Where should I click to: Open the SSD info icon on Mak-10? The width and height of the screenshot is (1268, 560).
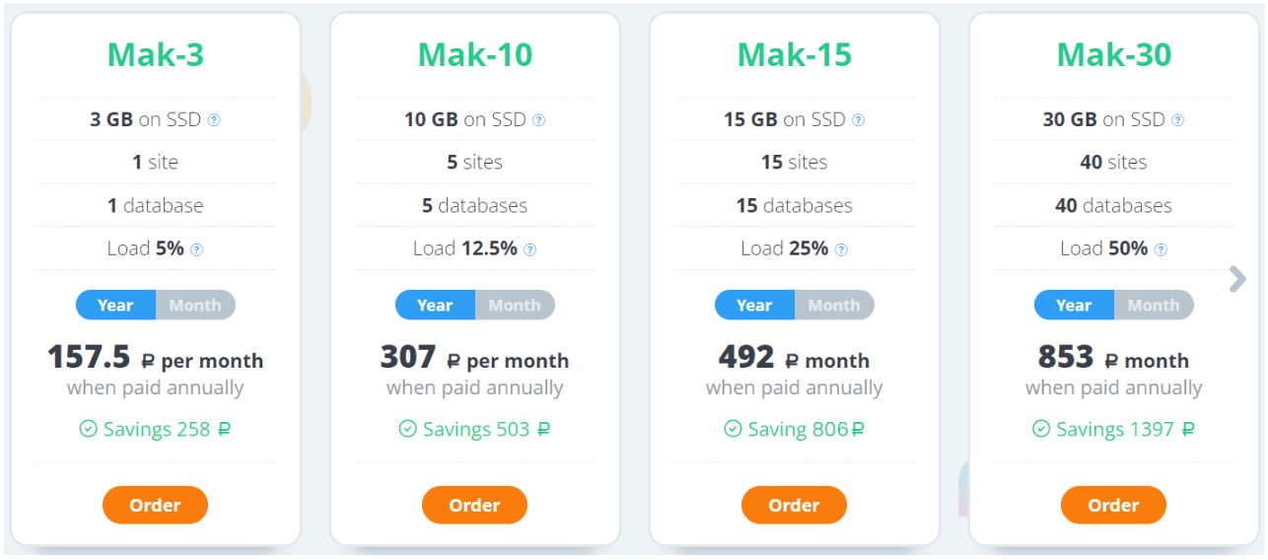(538, 120)
